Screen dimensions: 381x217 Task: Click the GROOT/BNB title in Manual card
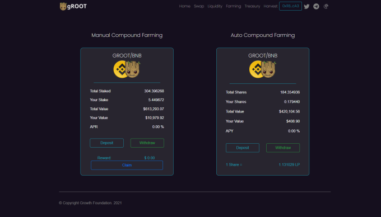[x=127, y=55]
